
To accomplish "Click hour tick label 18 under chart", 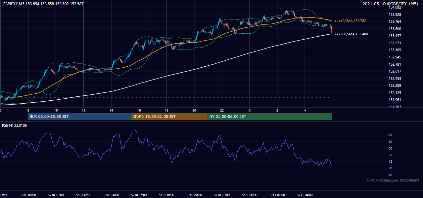I will pos(166,111).
